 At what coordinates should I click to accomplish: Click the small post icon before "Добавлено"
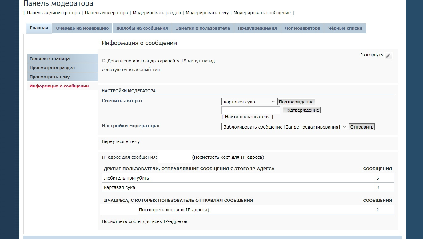[x=104, y=61]
